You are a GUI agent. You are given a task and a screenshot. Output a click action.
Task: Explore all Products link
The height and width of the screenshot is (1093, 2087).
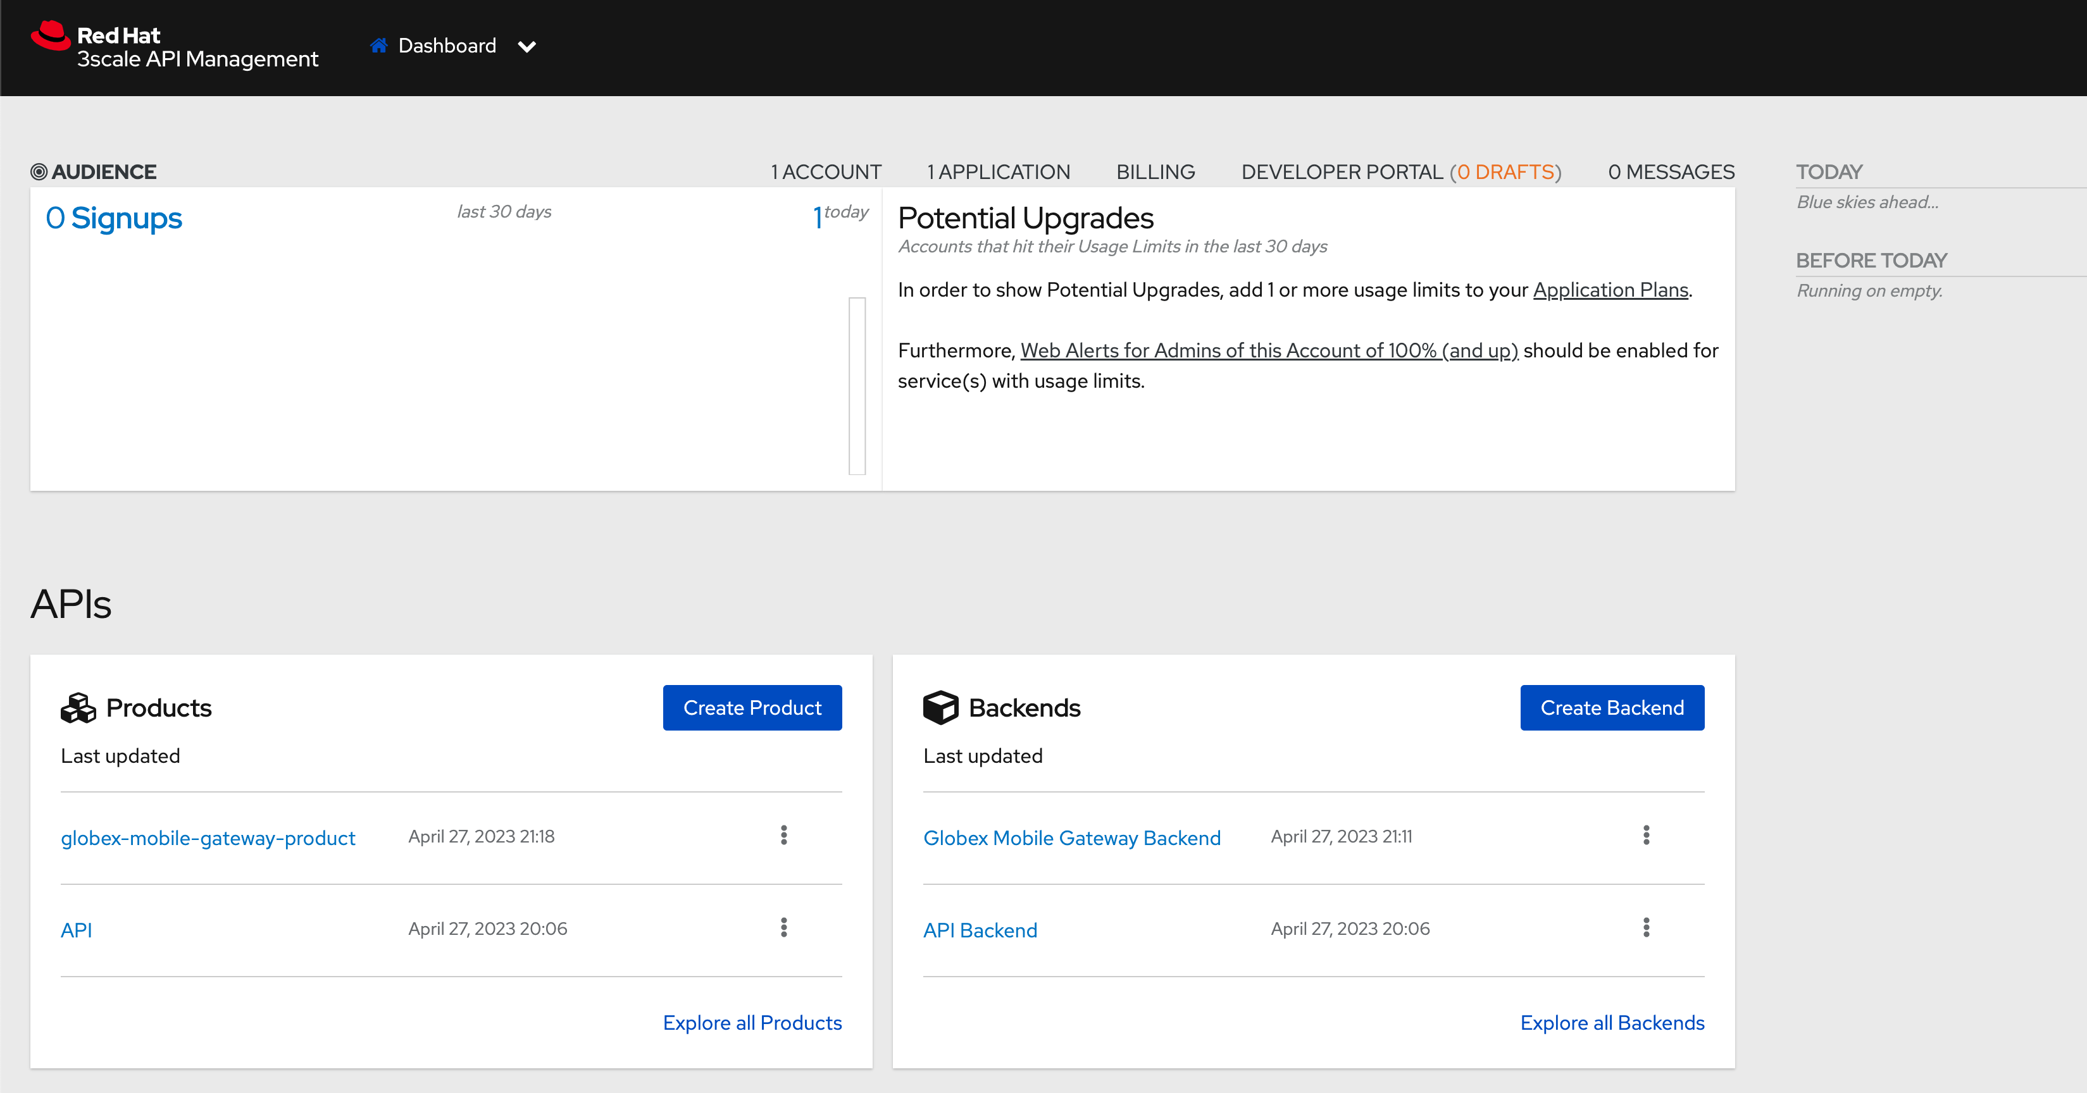coord(752,1022)
